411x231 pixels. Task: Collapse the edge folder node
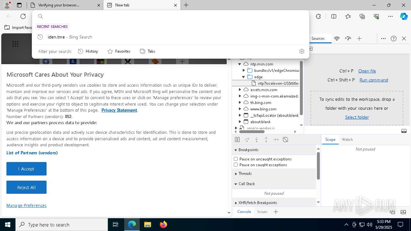pos(243,77)
